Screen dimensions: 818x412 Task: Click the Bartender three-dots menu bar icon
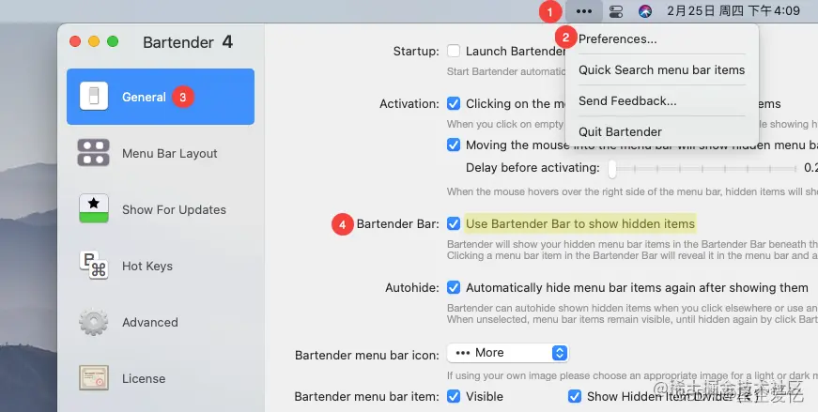(584, 11)
